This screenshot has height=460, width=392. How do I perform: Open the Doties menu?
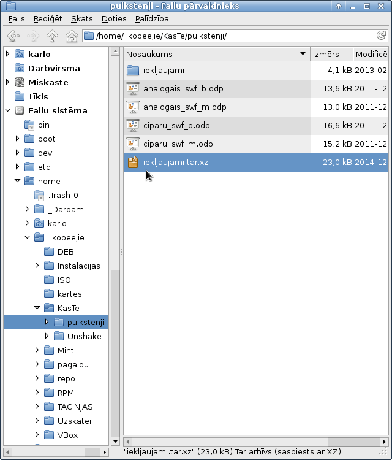pos(114,19)
